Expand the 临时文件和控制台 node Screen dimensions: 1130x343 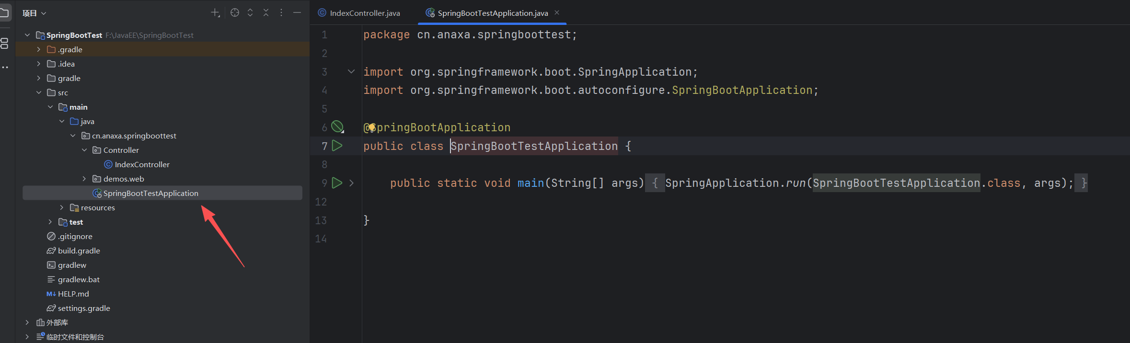tap(27, 337)
